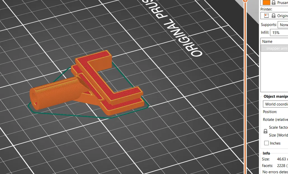The image size is (288, 174).
Task: Click the orange filament color swatch
Action: pos(266,3)
